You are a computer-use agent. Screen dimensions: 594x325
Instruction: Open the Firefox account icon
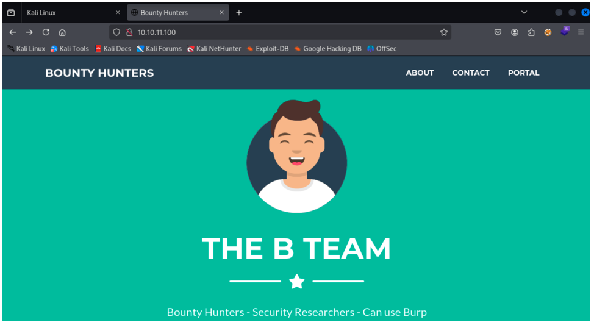(515, 32)
